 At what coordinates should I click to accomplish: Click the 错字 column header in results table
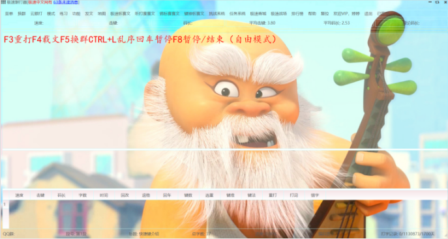point(314,195)
